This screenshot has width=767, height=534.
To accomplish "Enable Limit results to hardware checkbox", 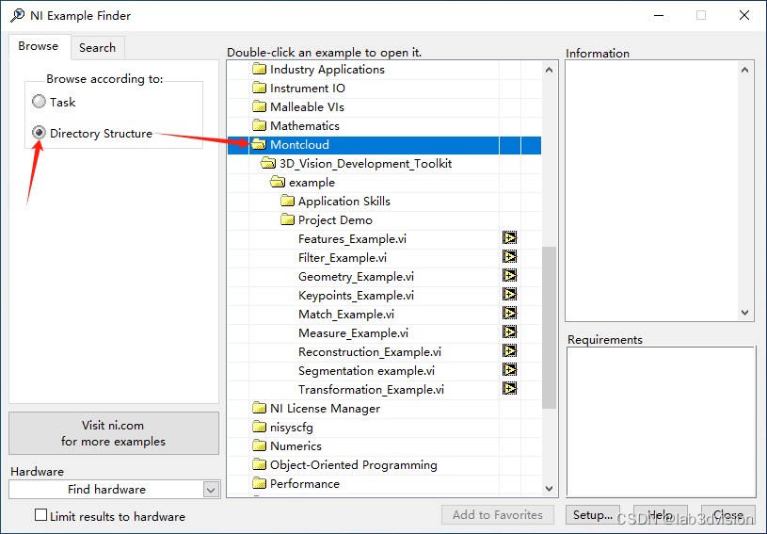I will [x=41, y=515].
